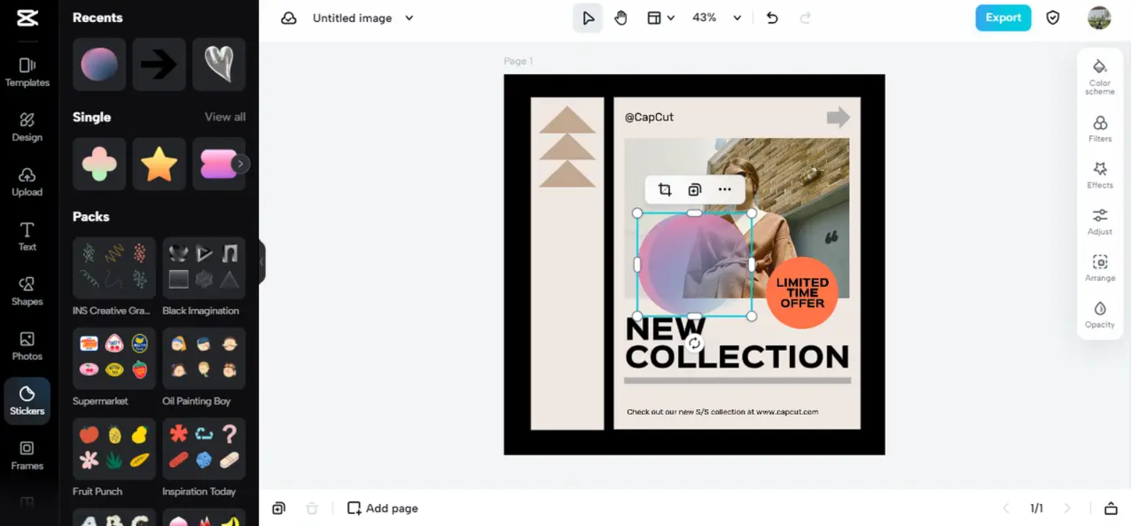
Task: Undo the last action
Action: (772, 18)
